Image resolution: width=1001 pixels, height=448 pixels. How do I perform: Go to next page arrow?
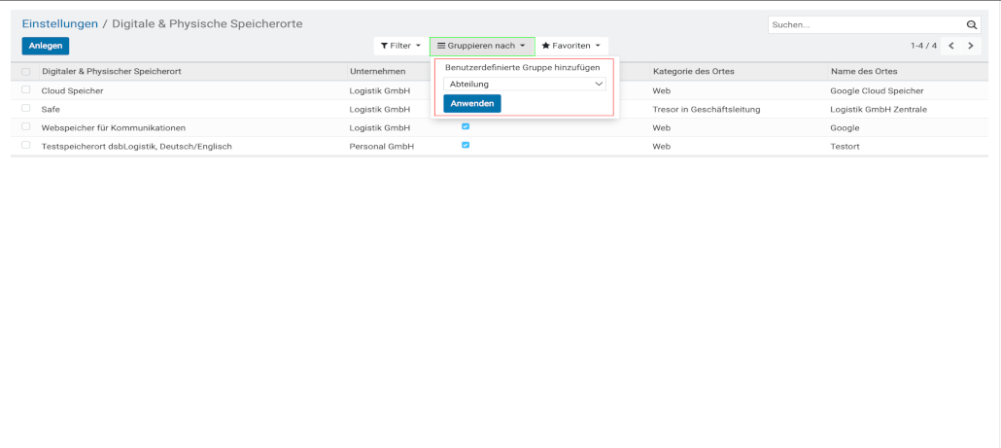[x=970, y=46]
